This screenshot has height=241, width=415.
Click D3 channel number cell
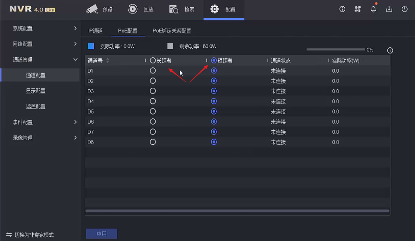point(91,91)
